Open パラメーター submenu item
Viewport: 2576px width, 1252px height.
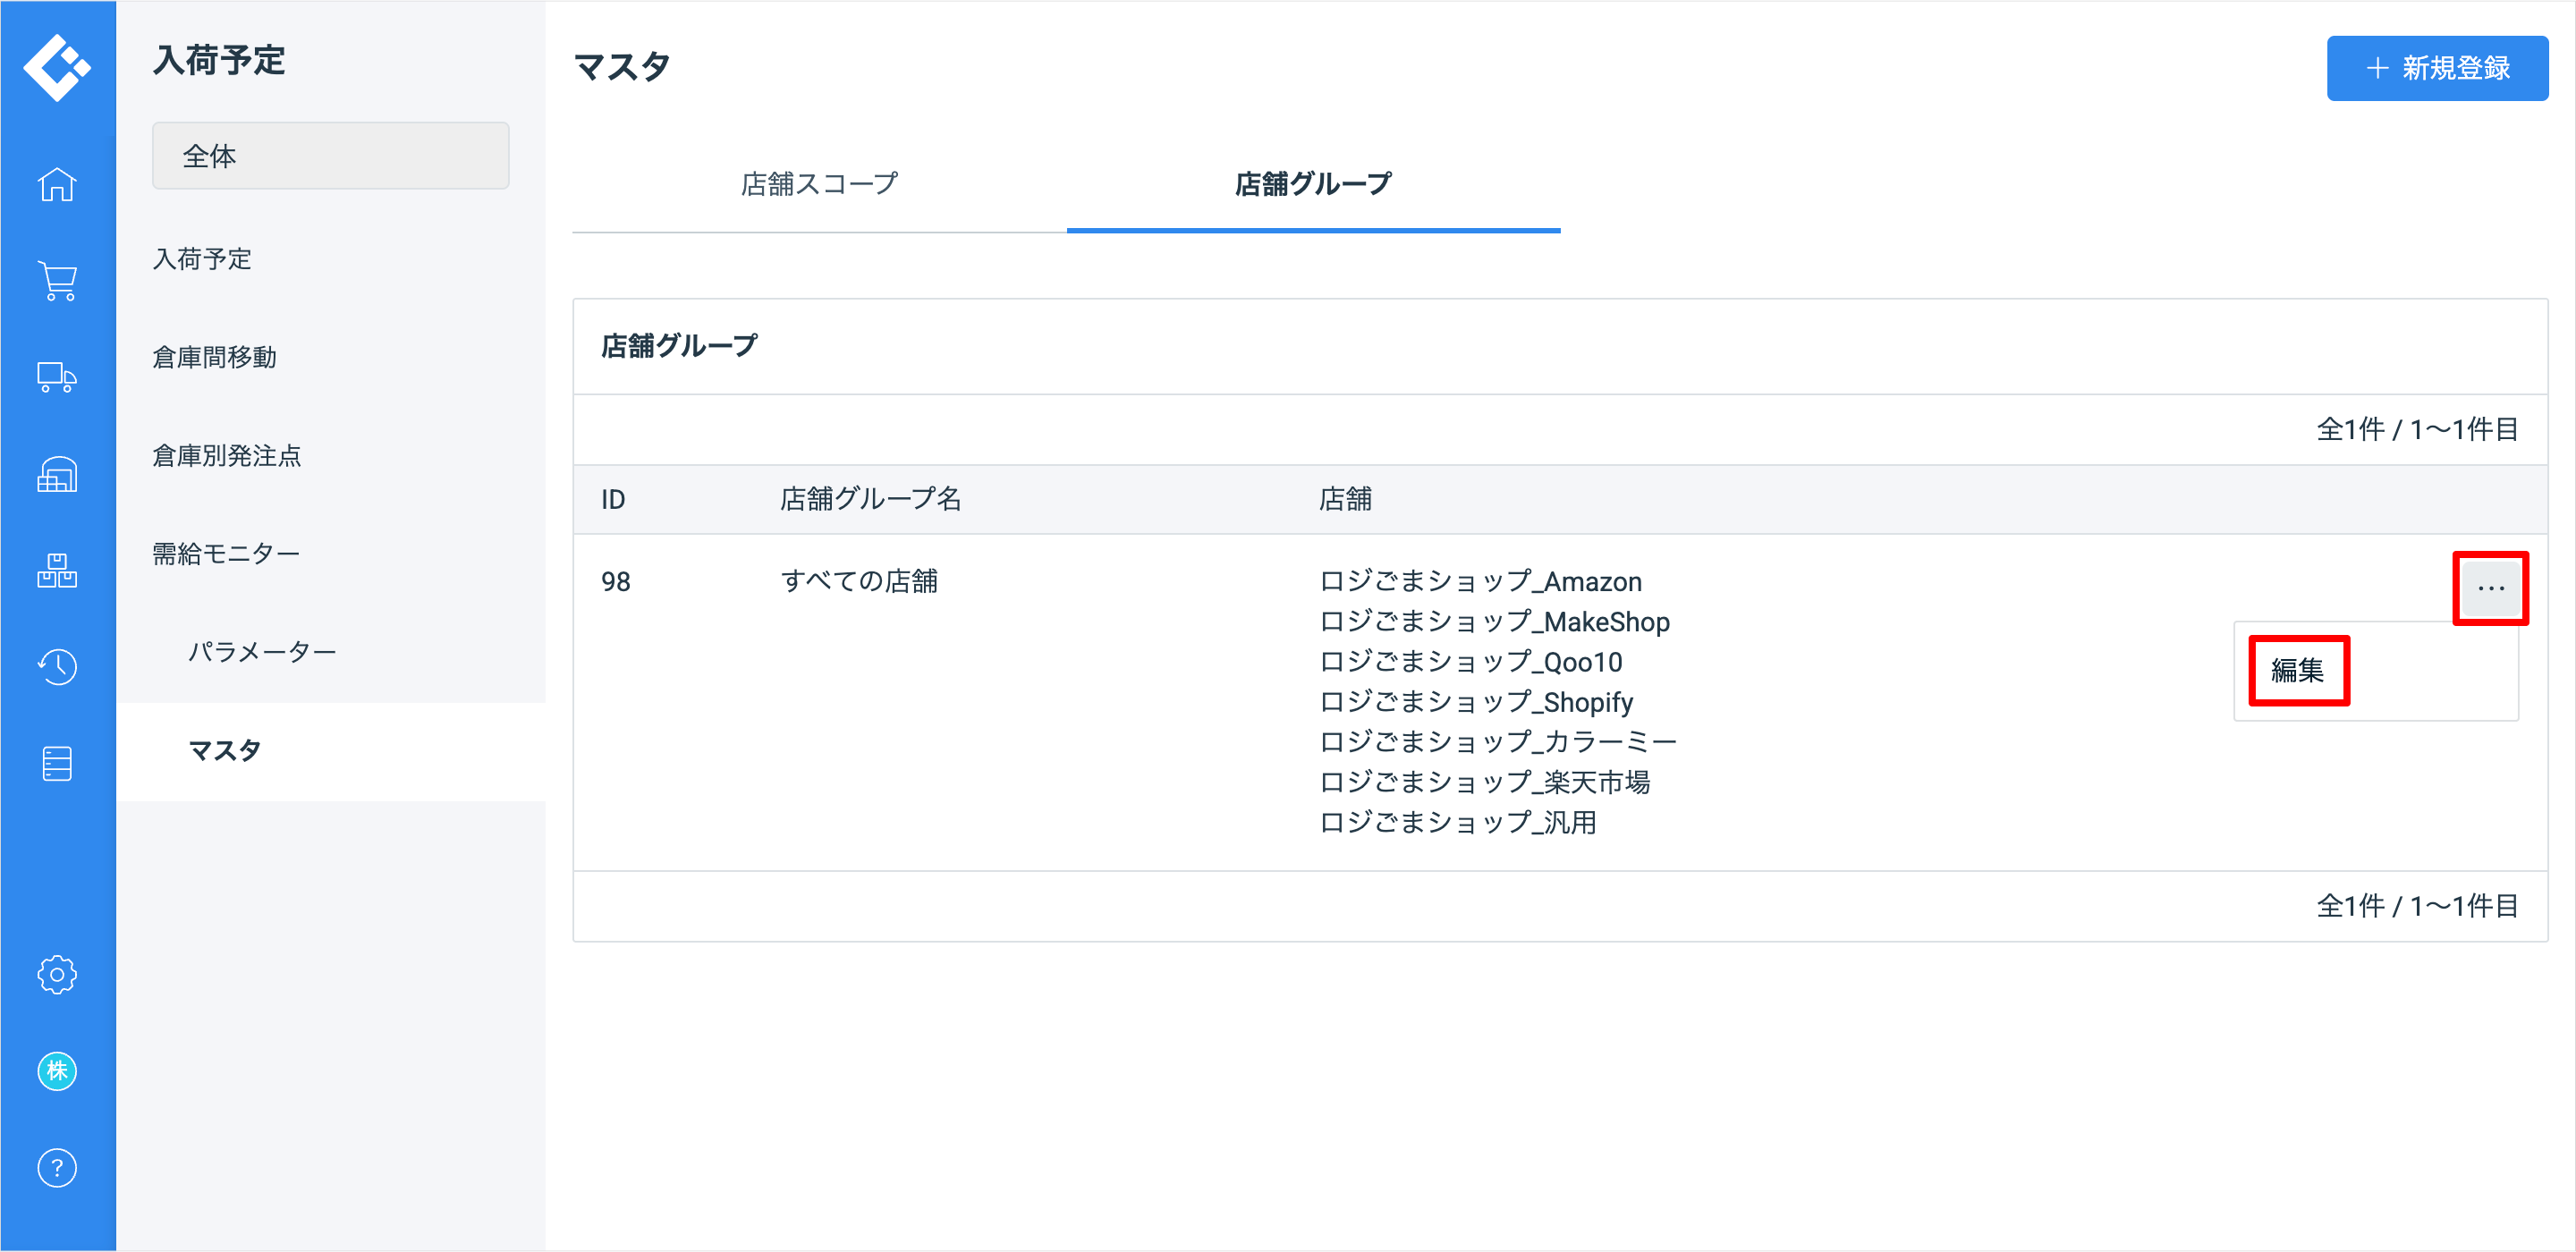pos(262,652)
